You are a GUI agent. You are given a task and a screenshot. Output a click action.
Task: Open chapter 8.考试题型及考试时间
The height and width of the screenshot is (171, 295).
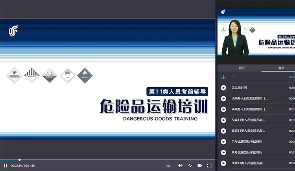click(247, 152)
